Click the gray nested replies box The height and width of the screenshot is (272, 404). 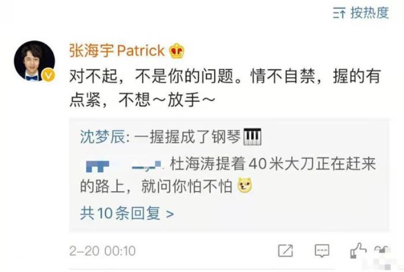point(229,174)
